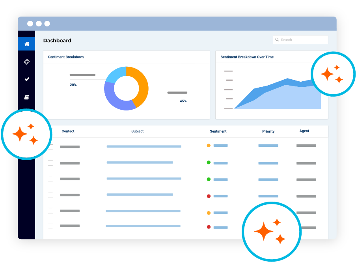The image size is (356, 262).
Task: Click the Priority column header
Action: click(x=268, y=131)
